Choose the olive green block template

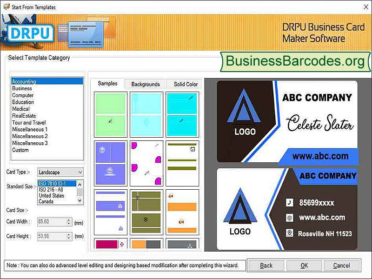pos(146,212)
